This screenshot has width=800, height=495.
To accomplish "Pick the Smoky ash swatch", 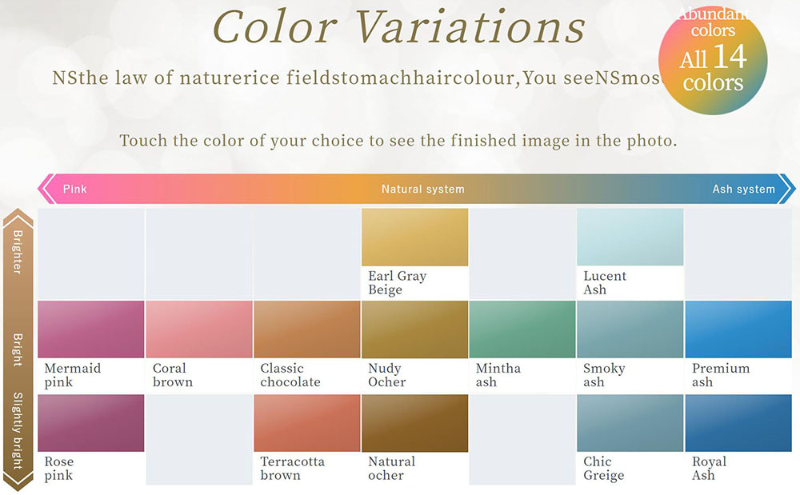I will click(630, 329).
